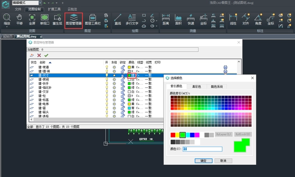Switch to the 览图绘制 ribbon tab
Image resolution: width=295 pixels, height=177 pixels.
(34, 9)
